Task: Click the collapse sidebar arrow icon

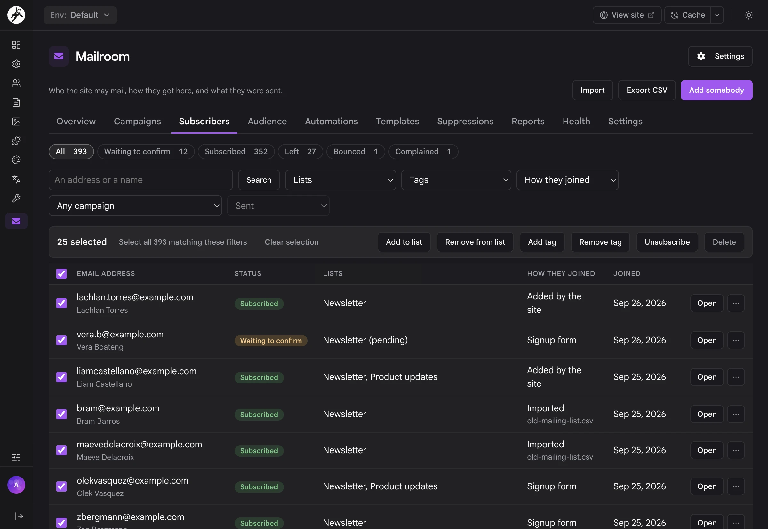Action: pos(19,516)
